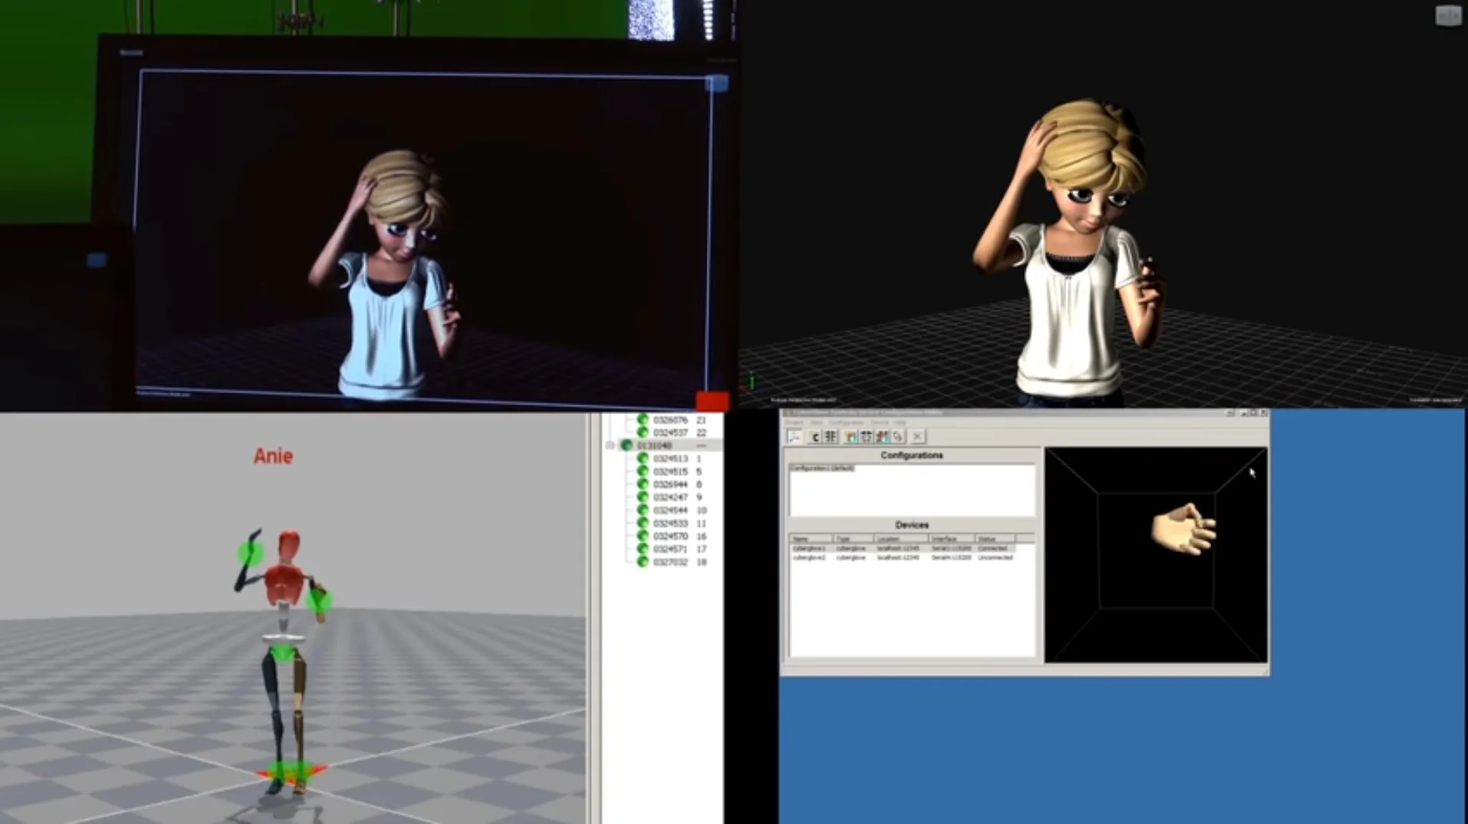Screen dimensions: 1468x824
Task: Sort Devices table by Status column header
Action: pos(995,540)
